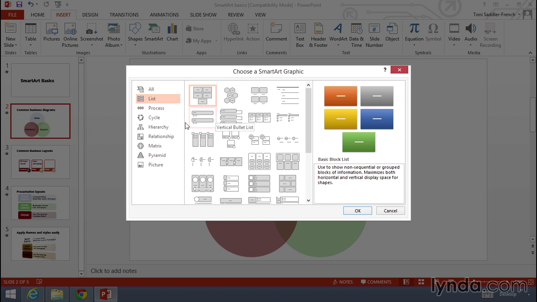
Task: Click the Equation icon
Action: 414,29
